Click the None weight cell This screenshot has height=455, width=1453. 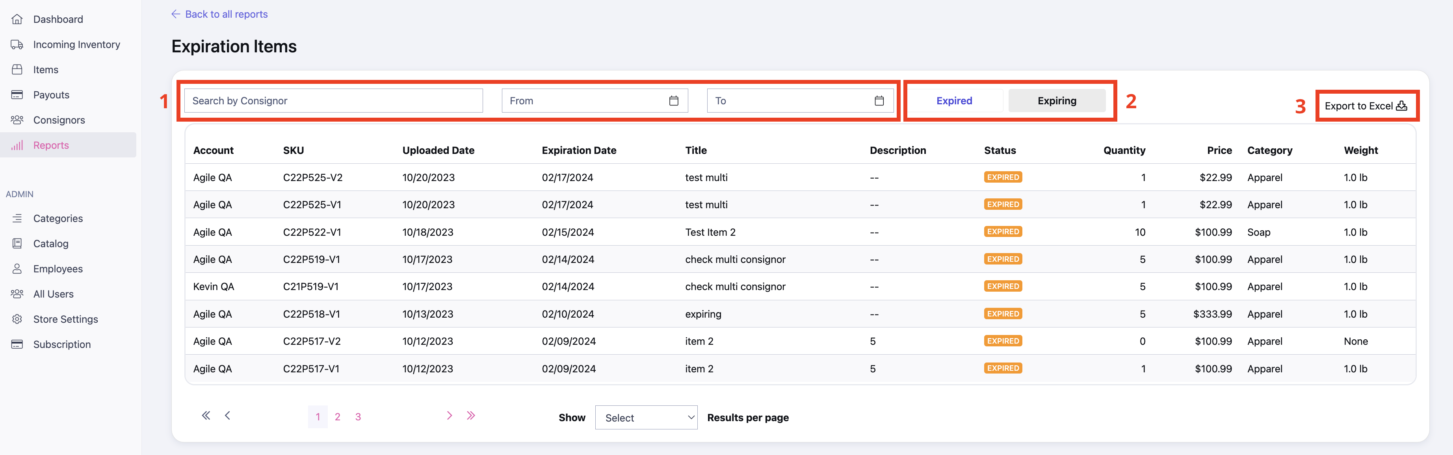[1355, 342]
